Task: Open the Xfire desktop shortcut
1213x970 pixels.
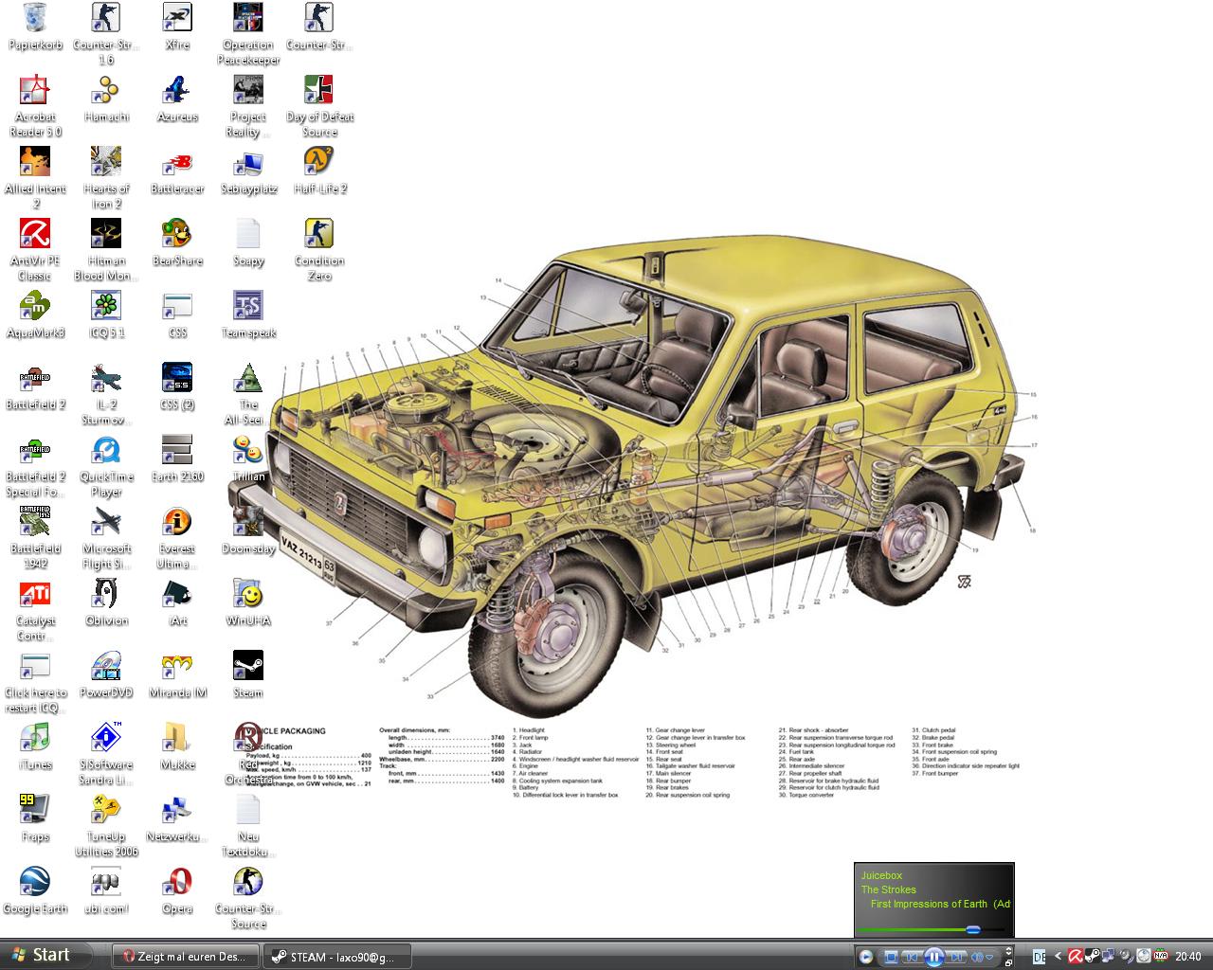Action: point(177,27)
